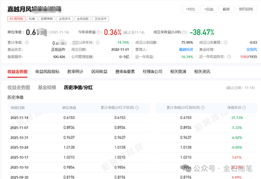The image size is (261, 179).
Task: Click the 私募 tag
Action: click(x=32, y=19)
